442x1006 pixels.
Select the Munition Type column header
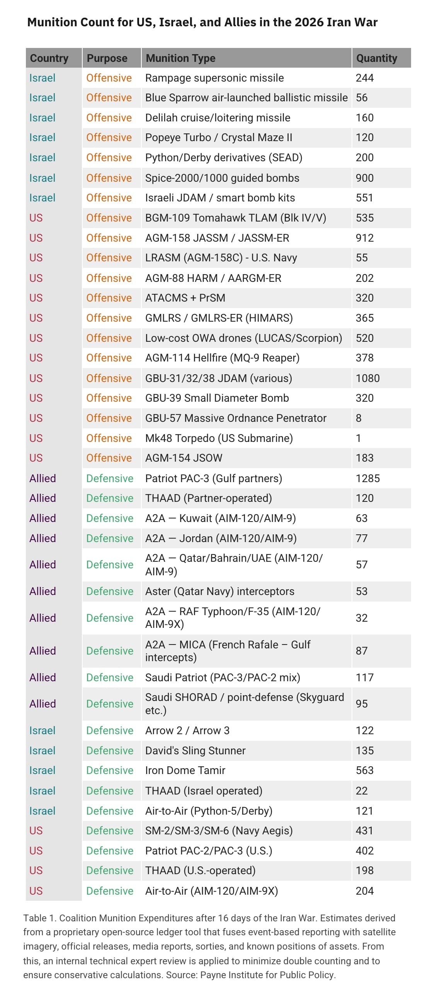(x=180, y=58)
